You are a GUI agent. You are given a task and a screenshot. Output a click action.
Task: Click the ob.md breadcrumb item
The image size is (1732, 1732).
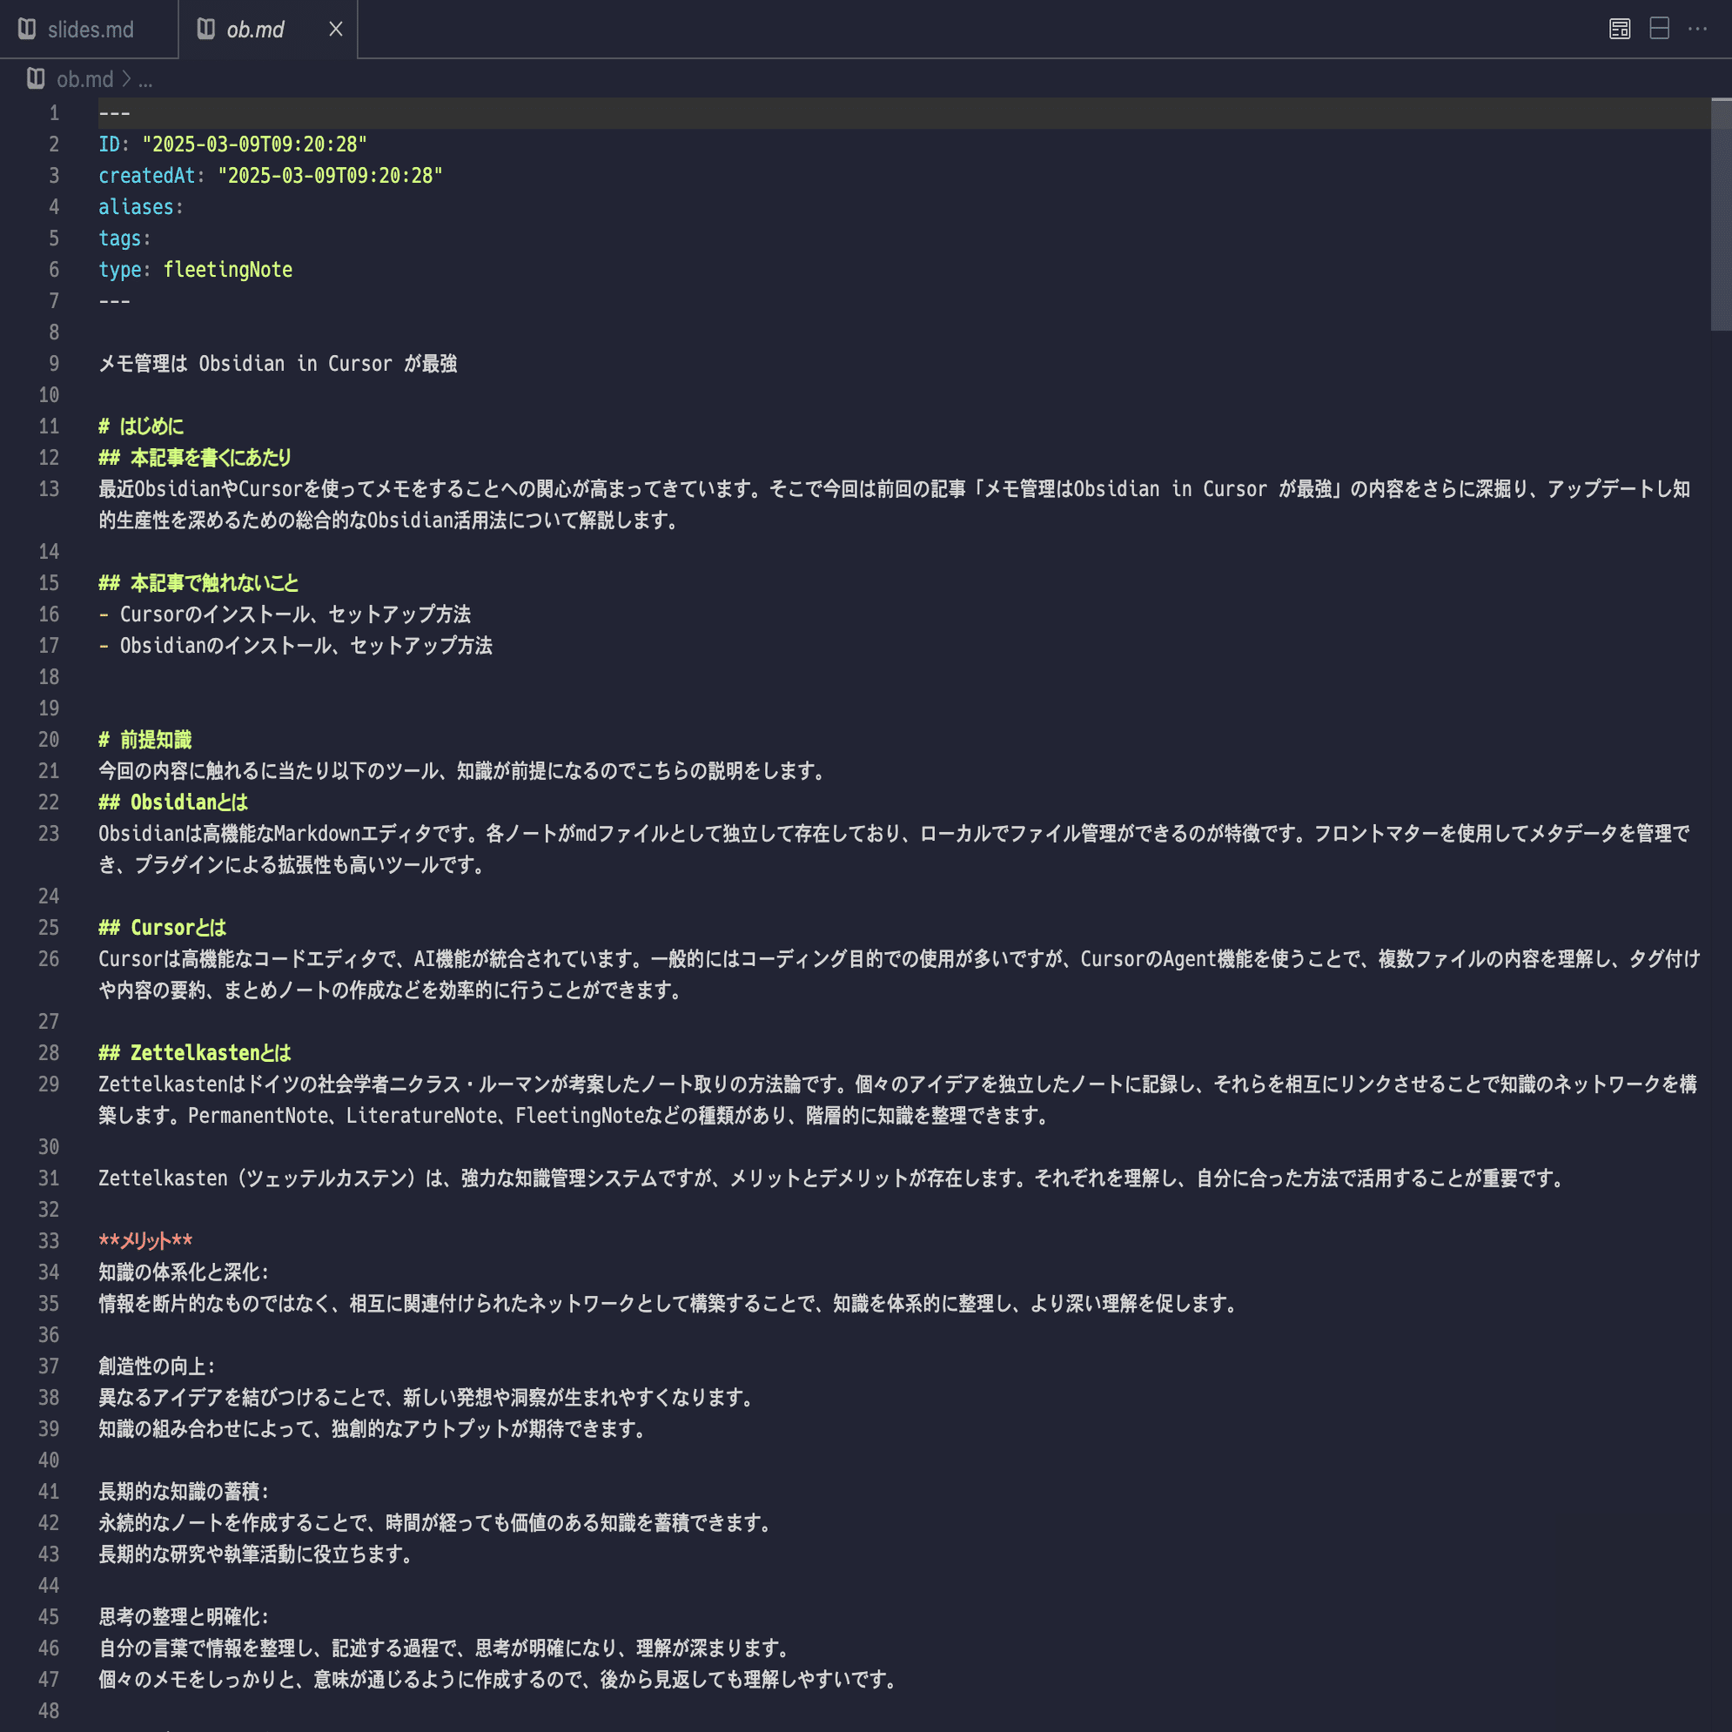tap(85, 80)
